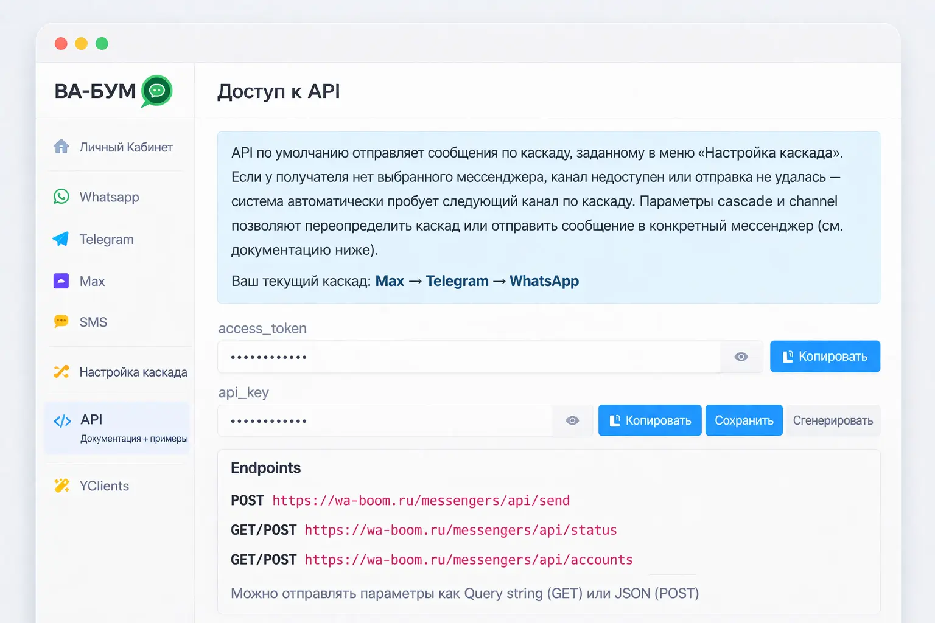Open cascade settings via the Настройка каскада icon
Screen dimensions: 935x623
[61, 372]
